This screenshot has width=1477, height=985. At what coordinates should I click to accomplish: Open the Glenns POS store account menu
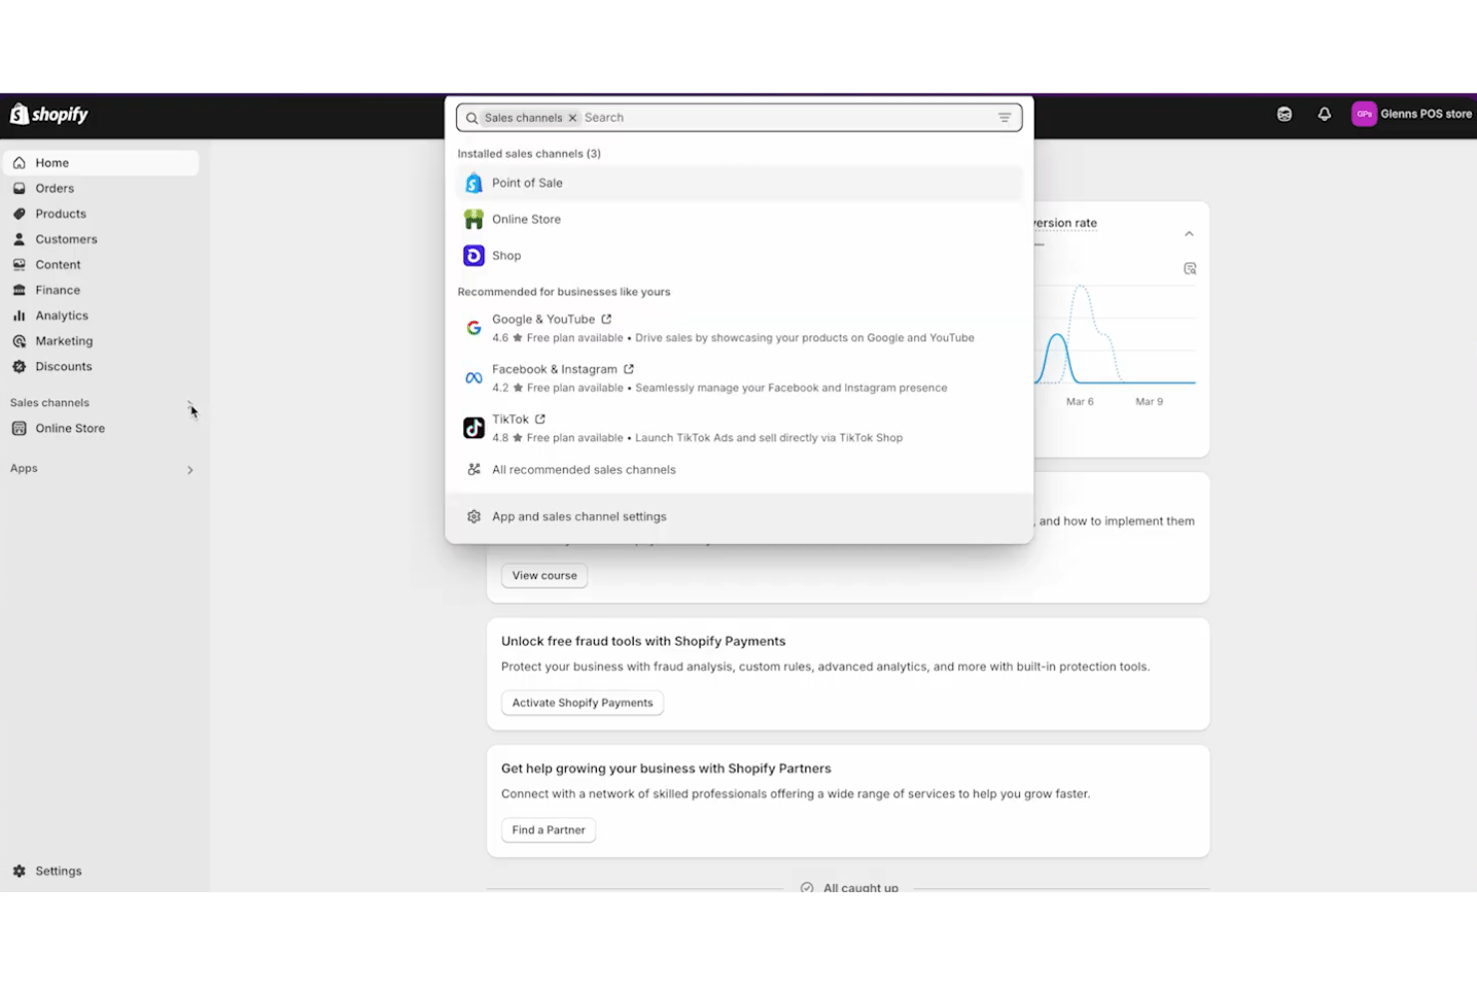tap(1412, 115)
